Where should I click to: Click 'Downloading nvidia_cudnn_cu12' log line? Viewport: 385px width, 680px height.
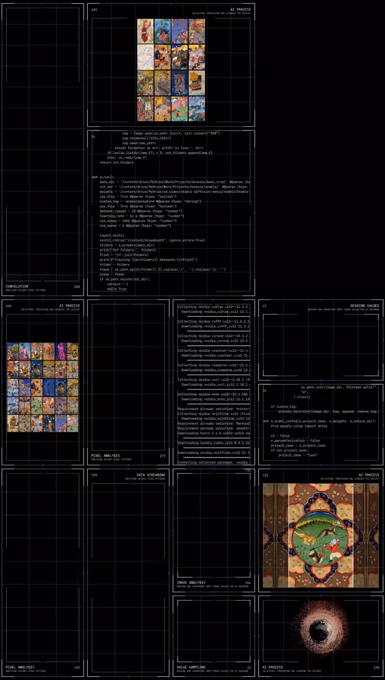point(213,443)
